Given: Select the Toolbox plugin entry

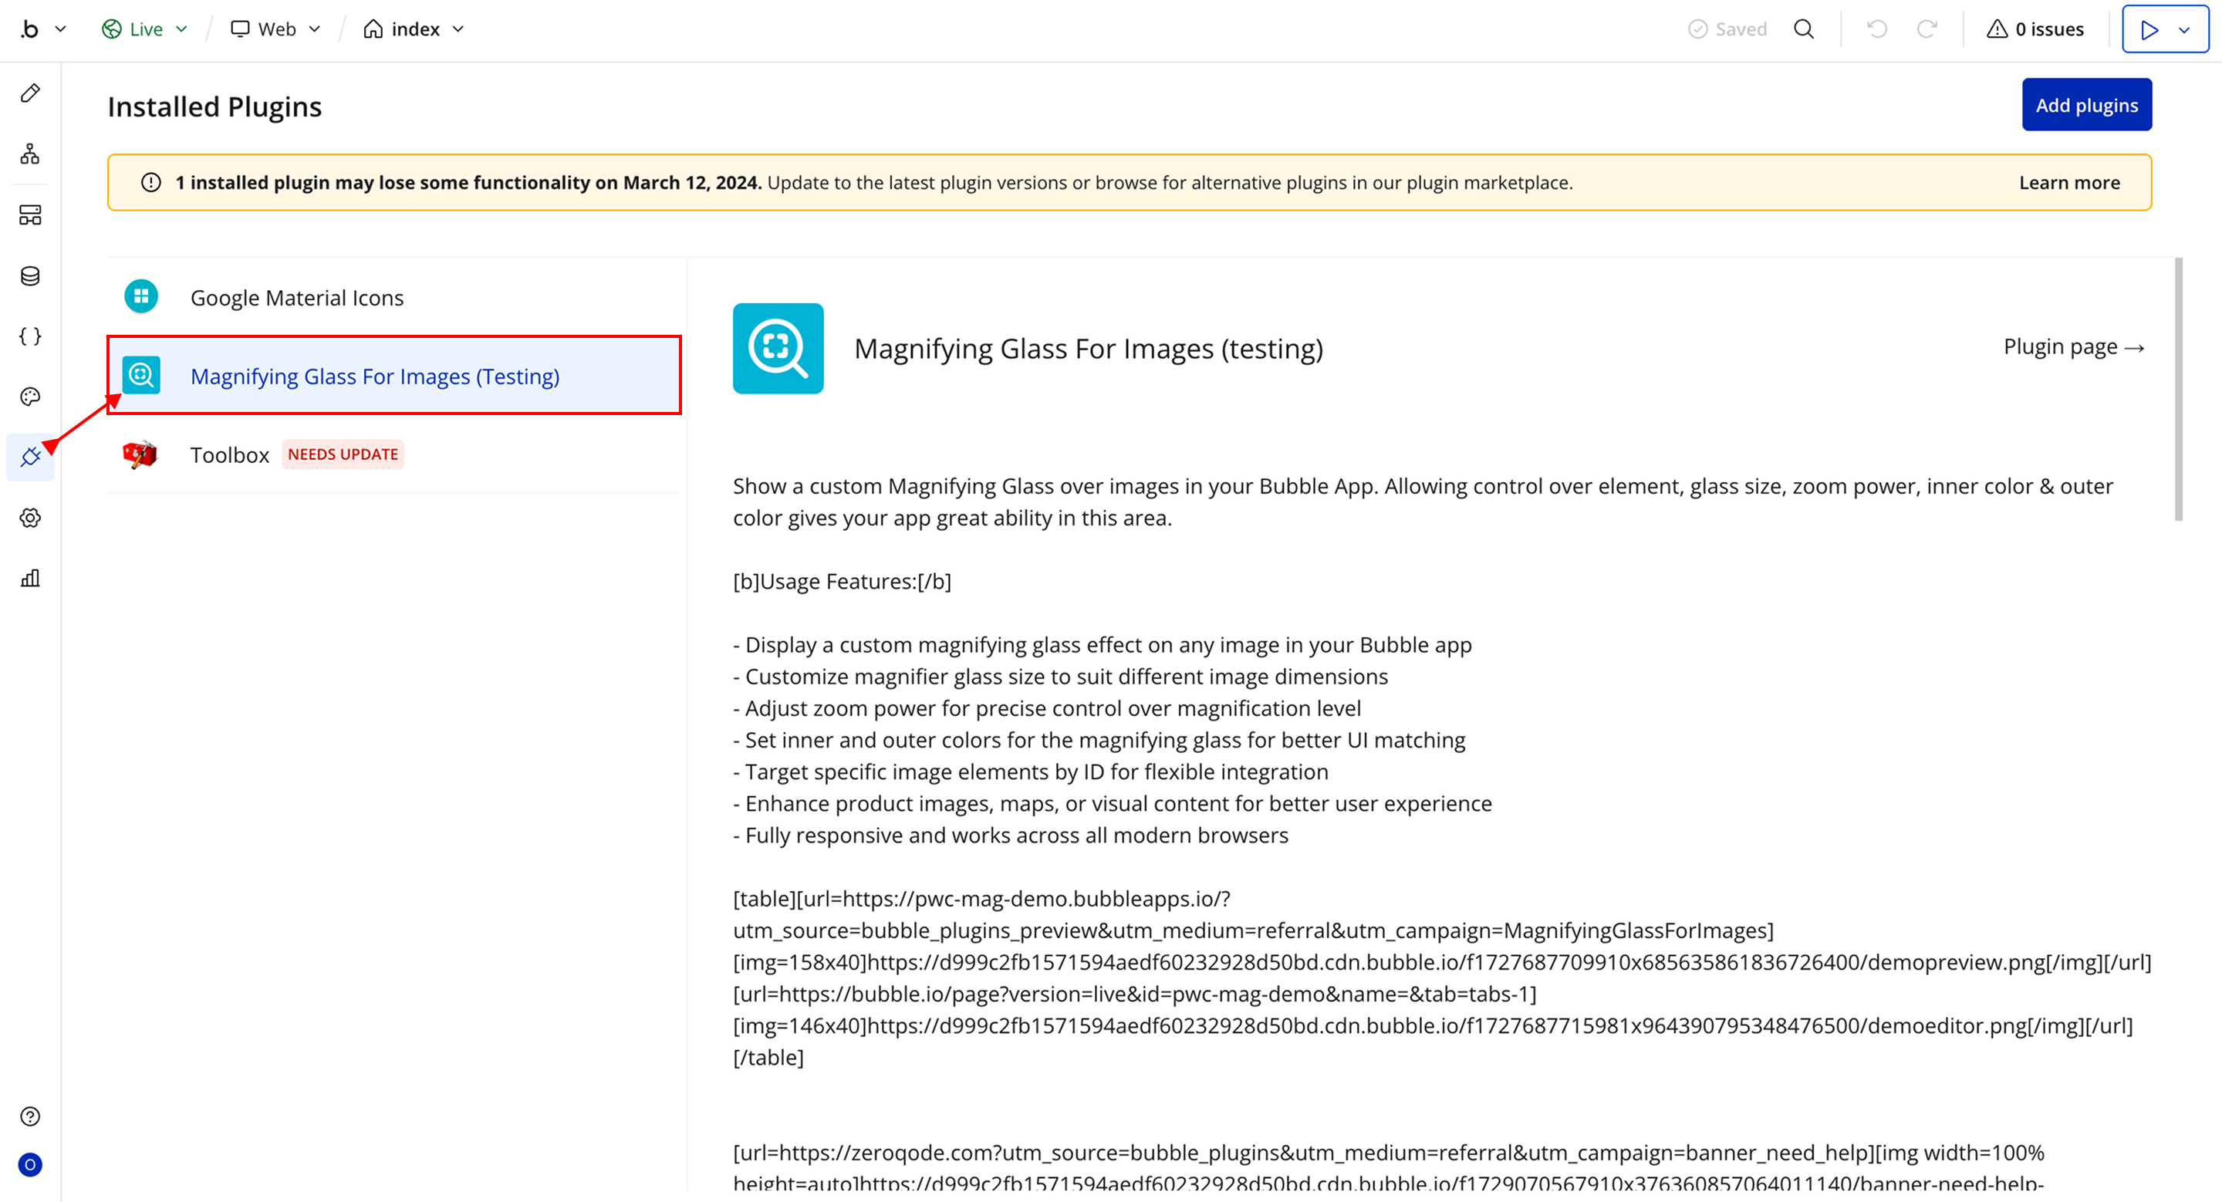Looking at the screenshot, I should pyautogui.click(x=229, y=454).
